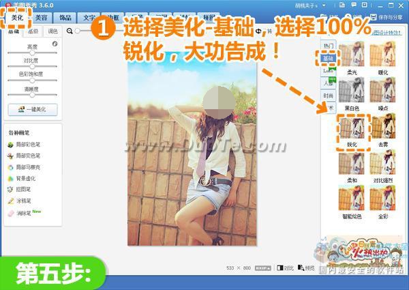Click the EXIF info badge
The width and height of the screenshot is (409, 290).
pyautogui.click(x=264, y=268)
